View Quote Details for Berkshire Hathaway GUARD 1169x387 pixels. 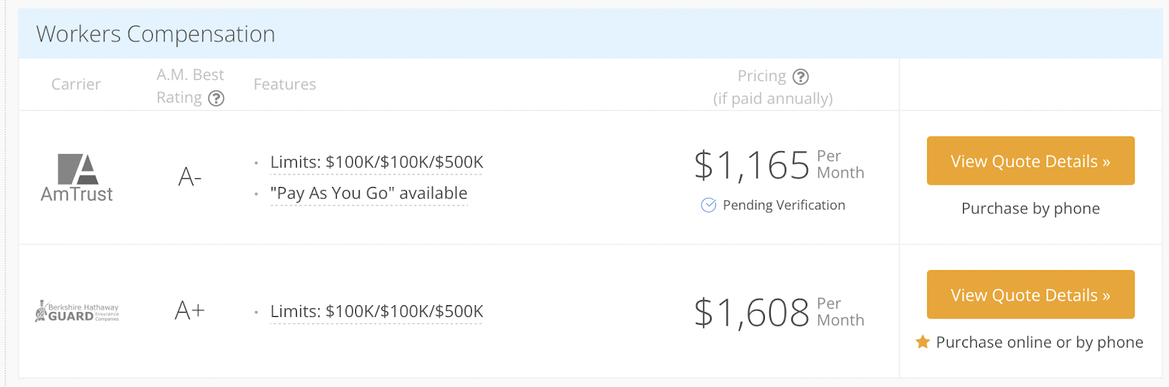click(1030, 295)
